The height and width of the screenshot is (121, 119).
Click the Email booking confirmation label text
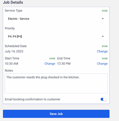point(32,99)
